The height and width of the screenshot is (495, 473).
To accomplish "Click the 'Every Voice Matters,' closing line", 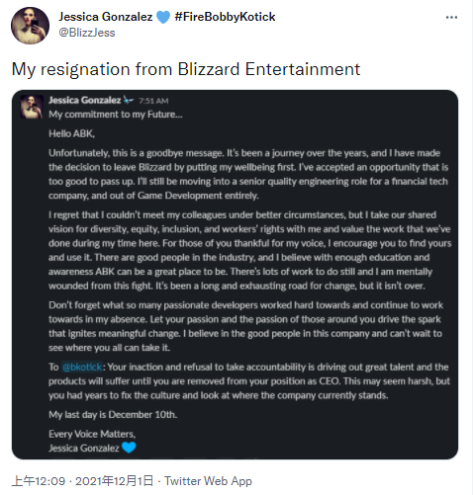I will (x=92, y=434).
